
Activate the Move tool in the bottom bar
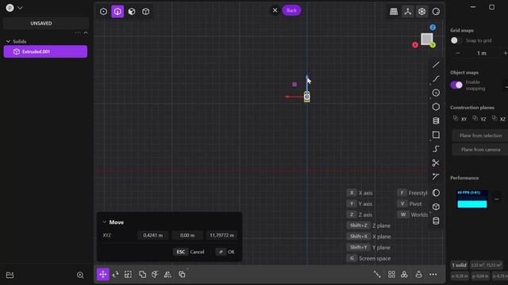click(x=103, y=275)
